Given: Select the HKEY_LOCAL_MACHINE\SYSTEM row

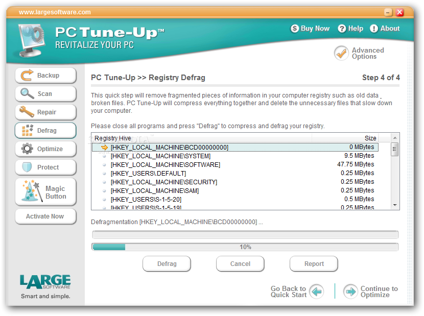Looking at the screenshot, I should pos(235,156).
